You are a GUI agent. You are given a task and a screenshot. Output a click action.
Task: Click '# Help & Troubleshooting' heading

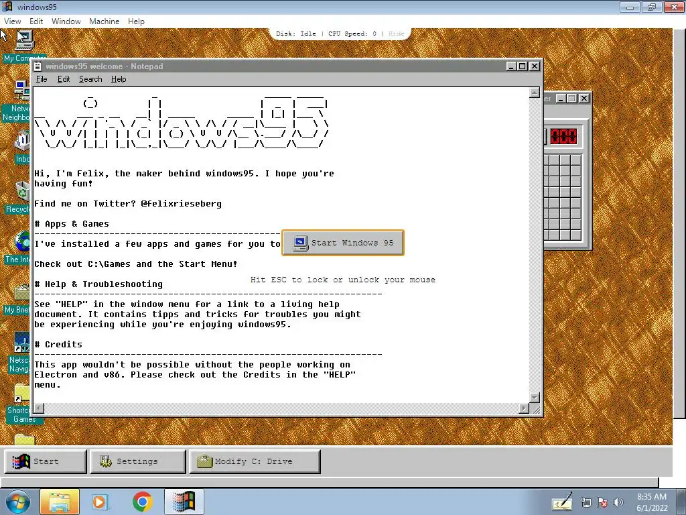coord(98,284)
